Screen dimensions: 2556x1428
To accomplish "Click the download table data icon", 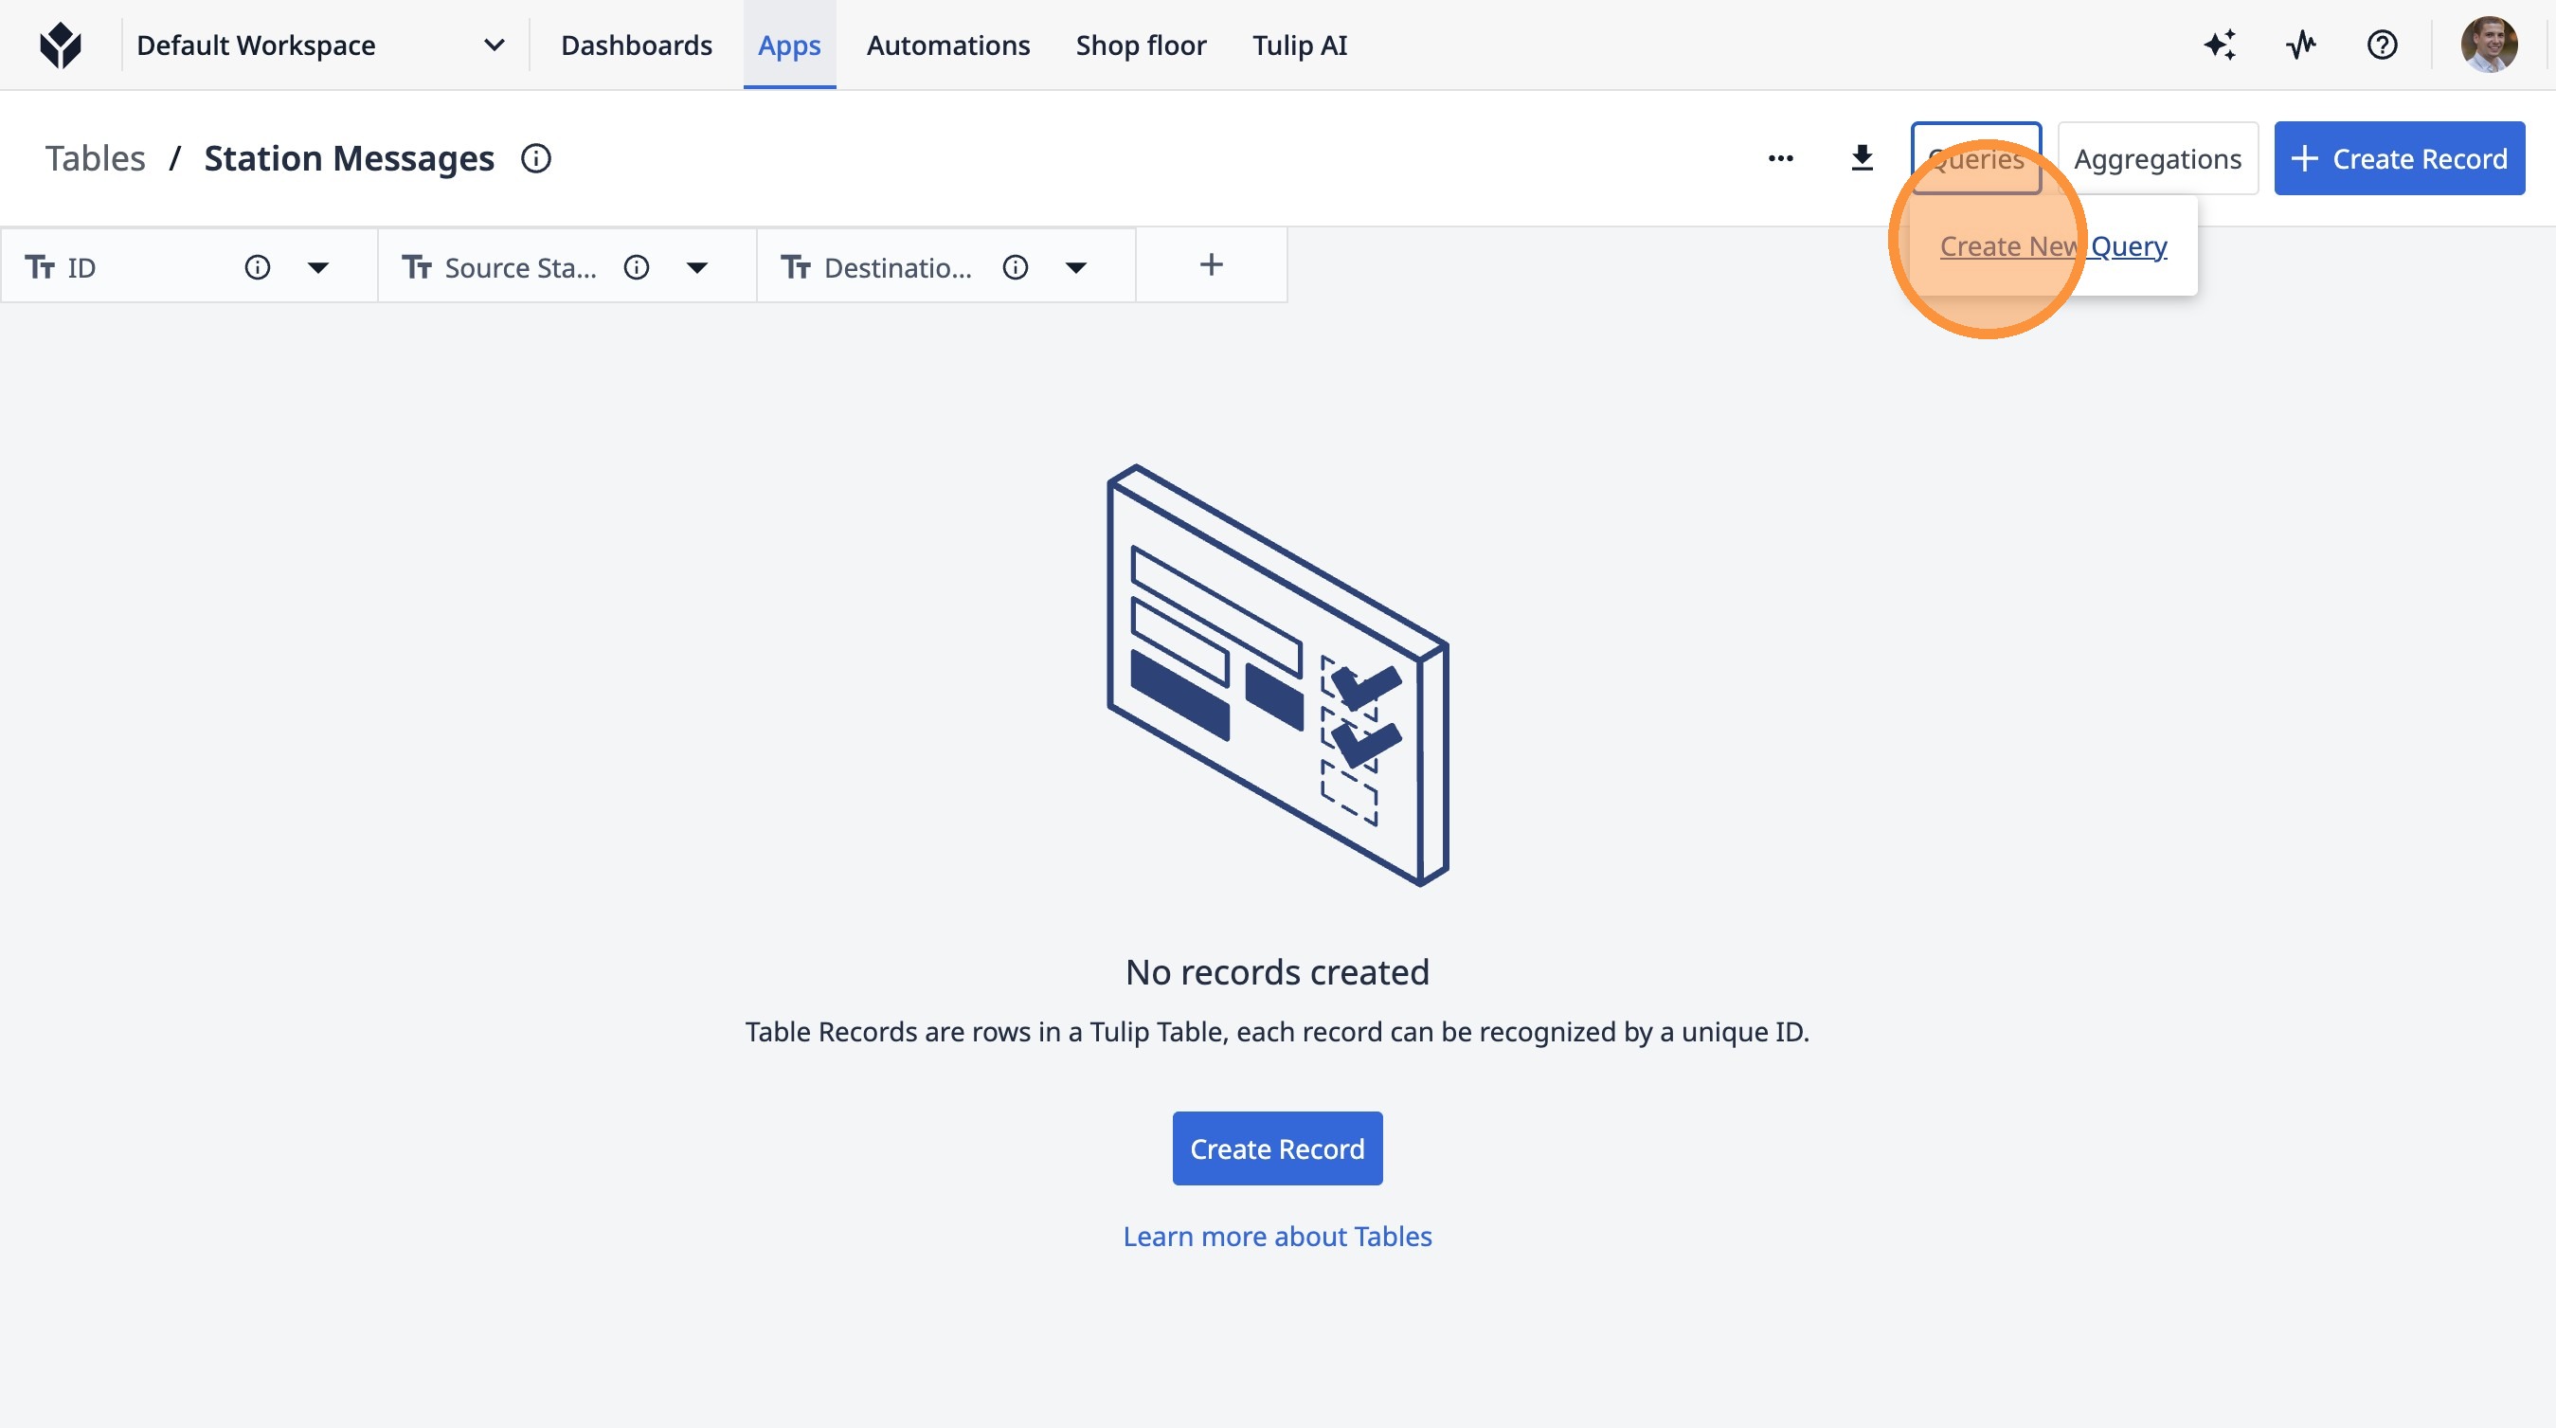I will coord(1862,159).
